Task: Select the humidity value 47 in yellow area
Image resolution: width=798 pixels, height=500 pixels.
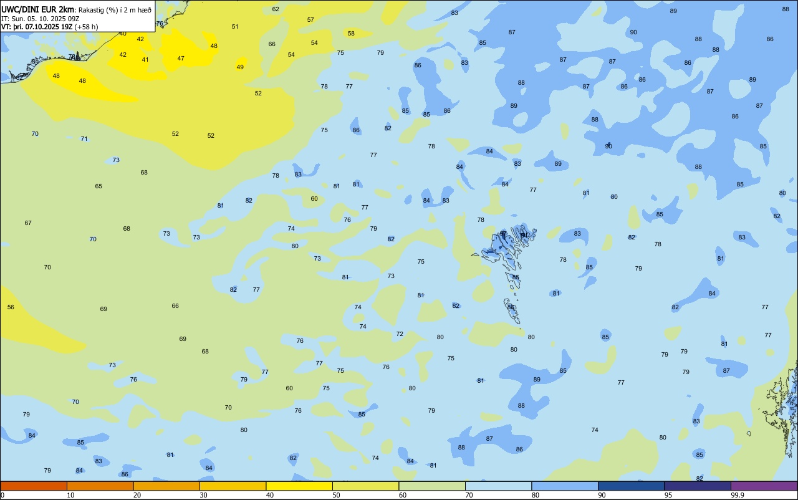Action: click(181, 59)
